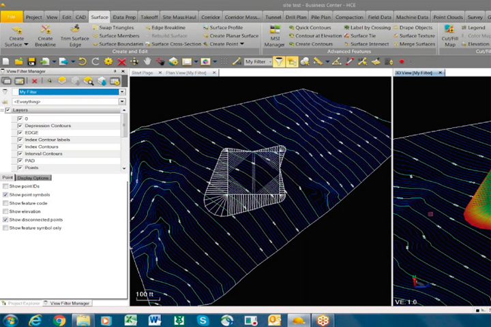Switch to the Start Page tab

coord(142,73)
